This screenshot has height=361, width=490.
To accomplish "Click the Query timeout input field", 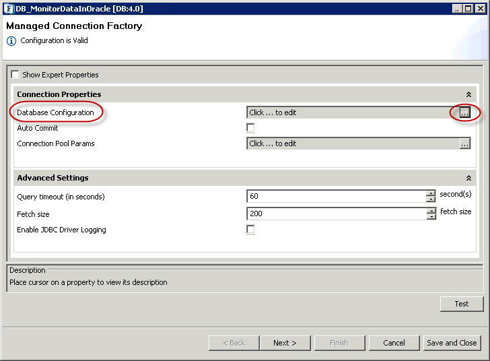I will (x=337, y=197).
